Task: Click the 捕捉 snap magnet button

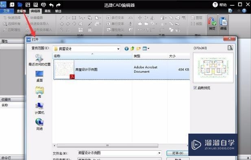Action: [x=212, y=24]
